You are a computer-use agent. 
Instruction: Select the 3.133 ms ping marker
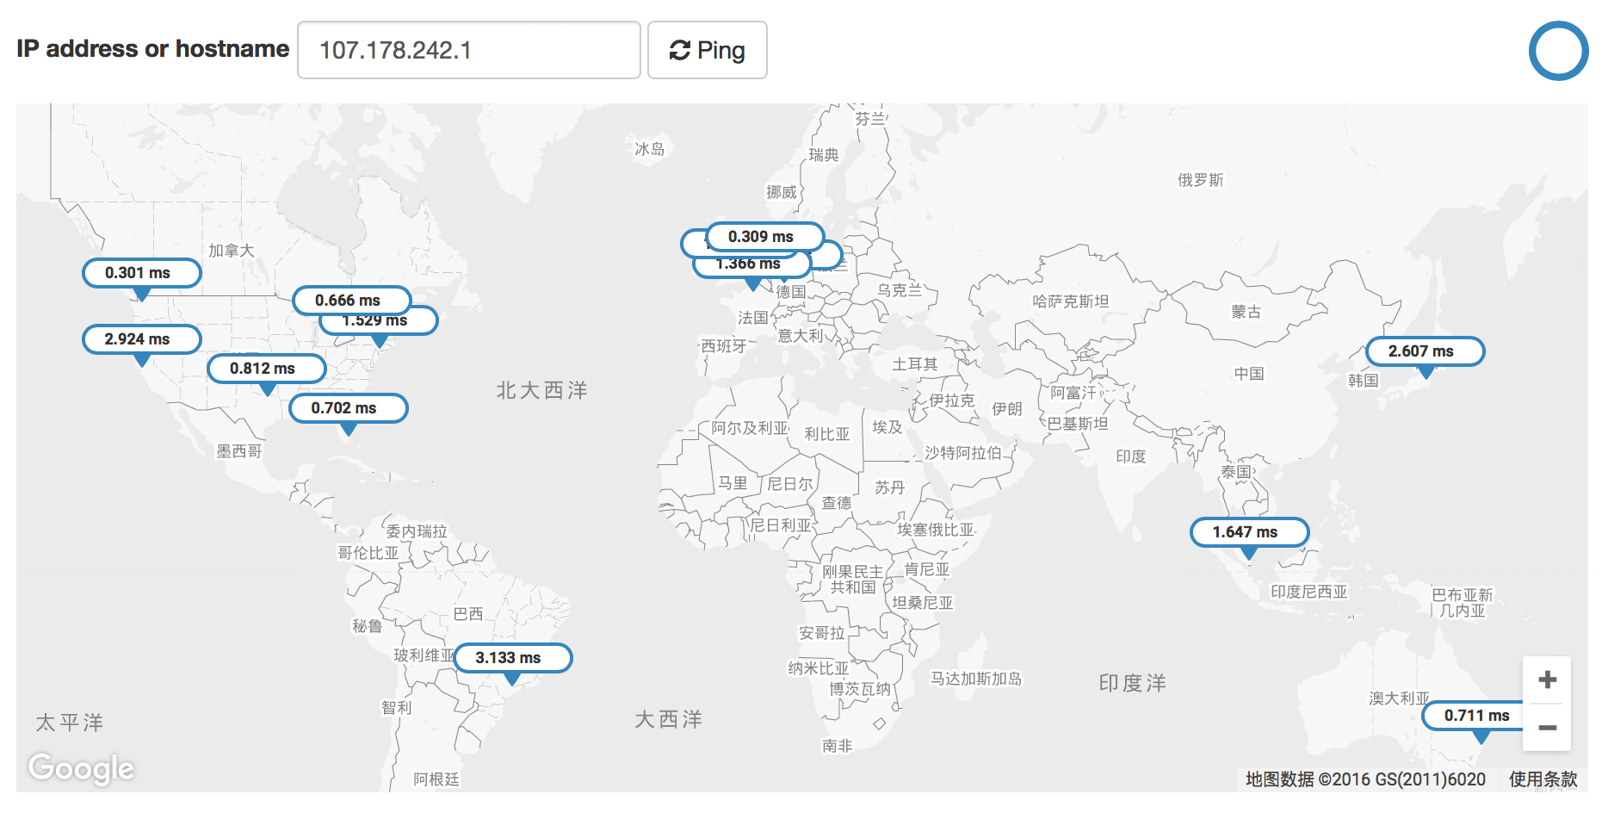click(512, 658)
